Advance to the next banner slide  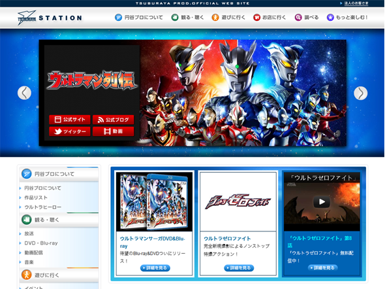tap(360, 93)
